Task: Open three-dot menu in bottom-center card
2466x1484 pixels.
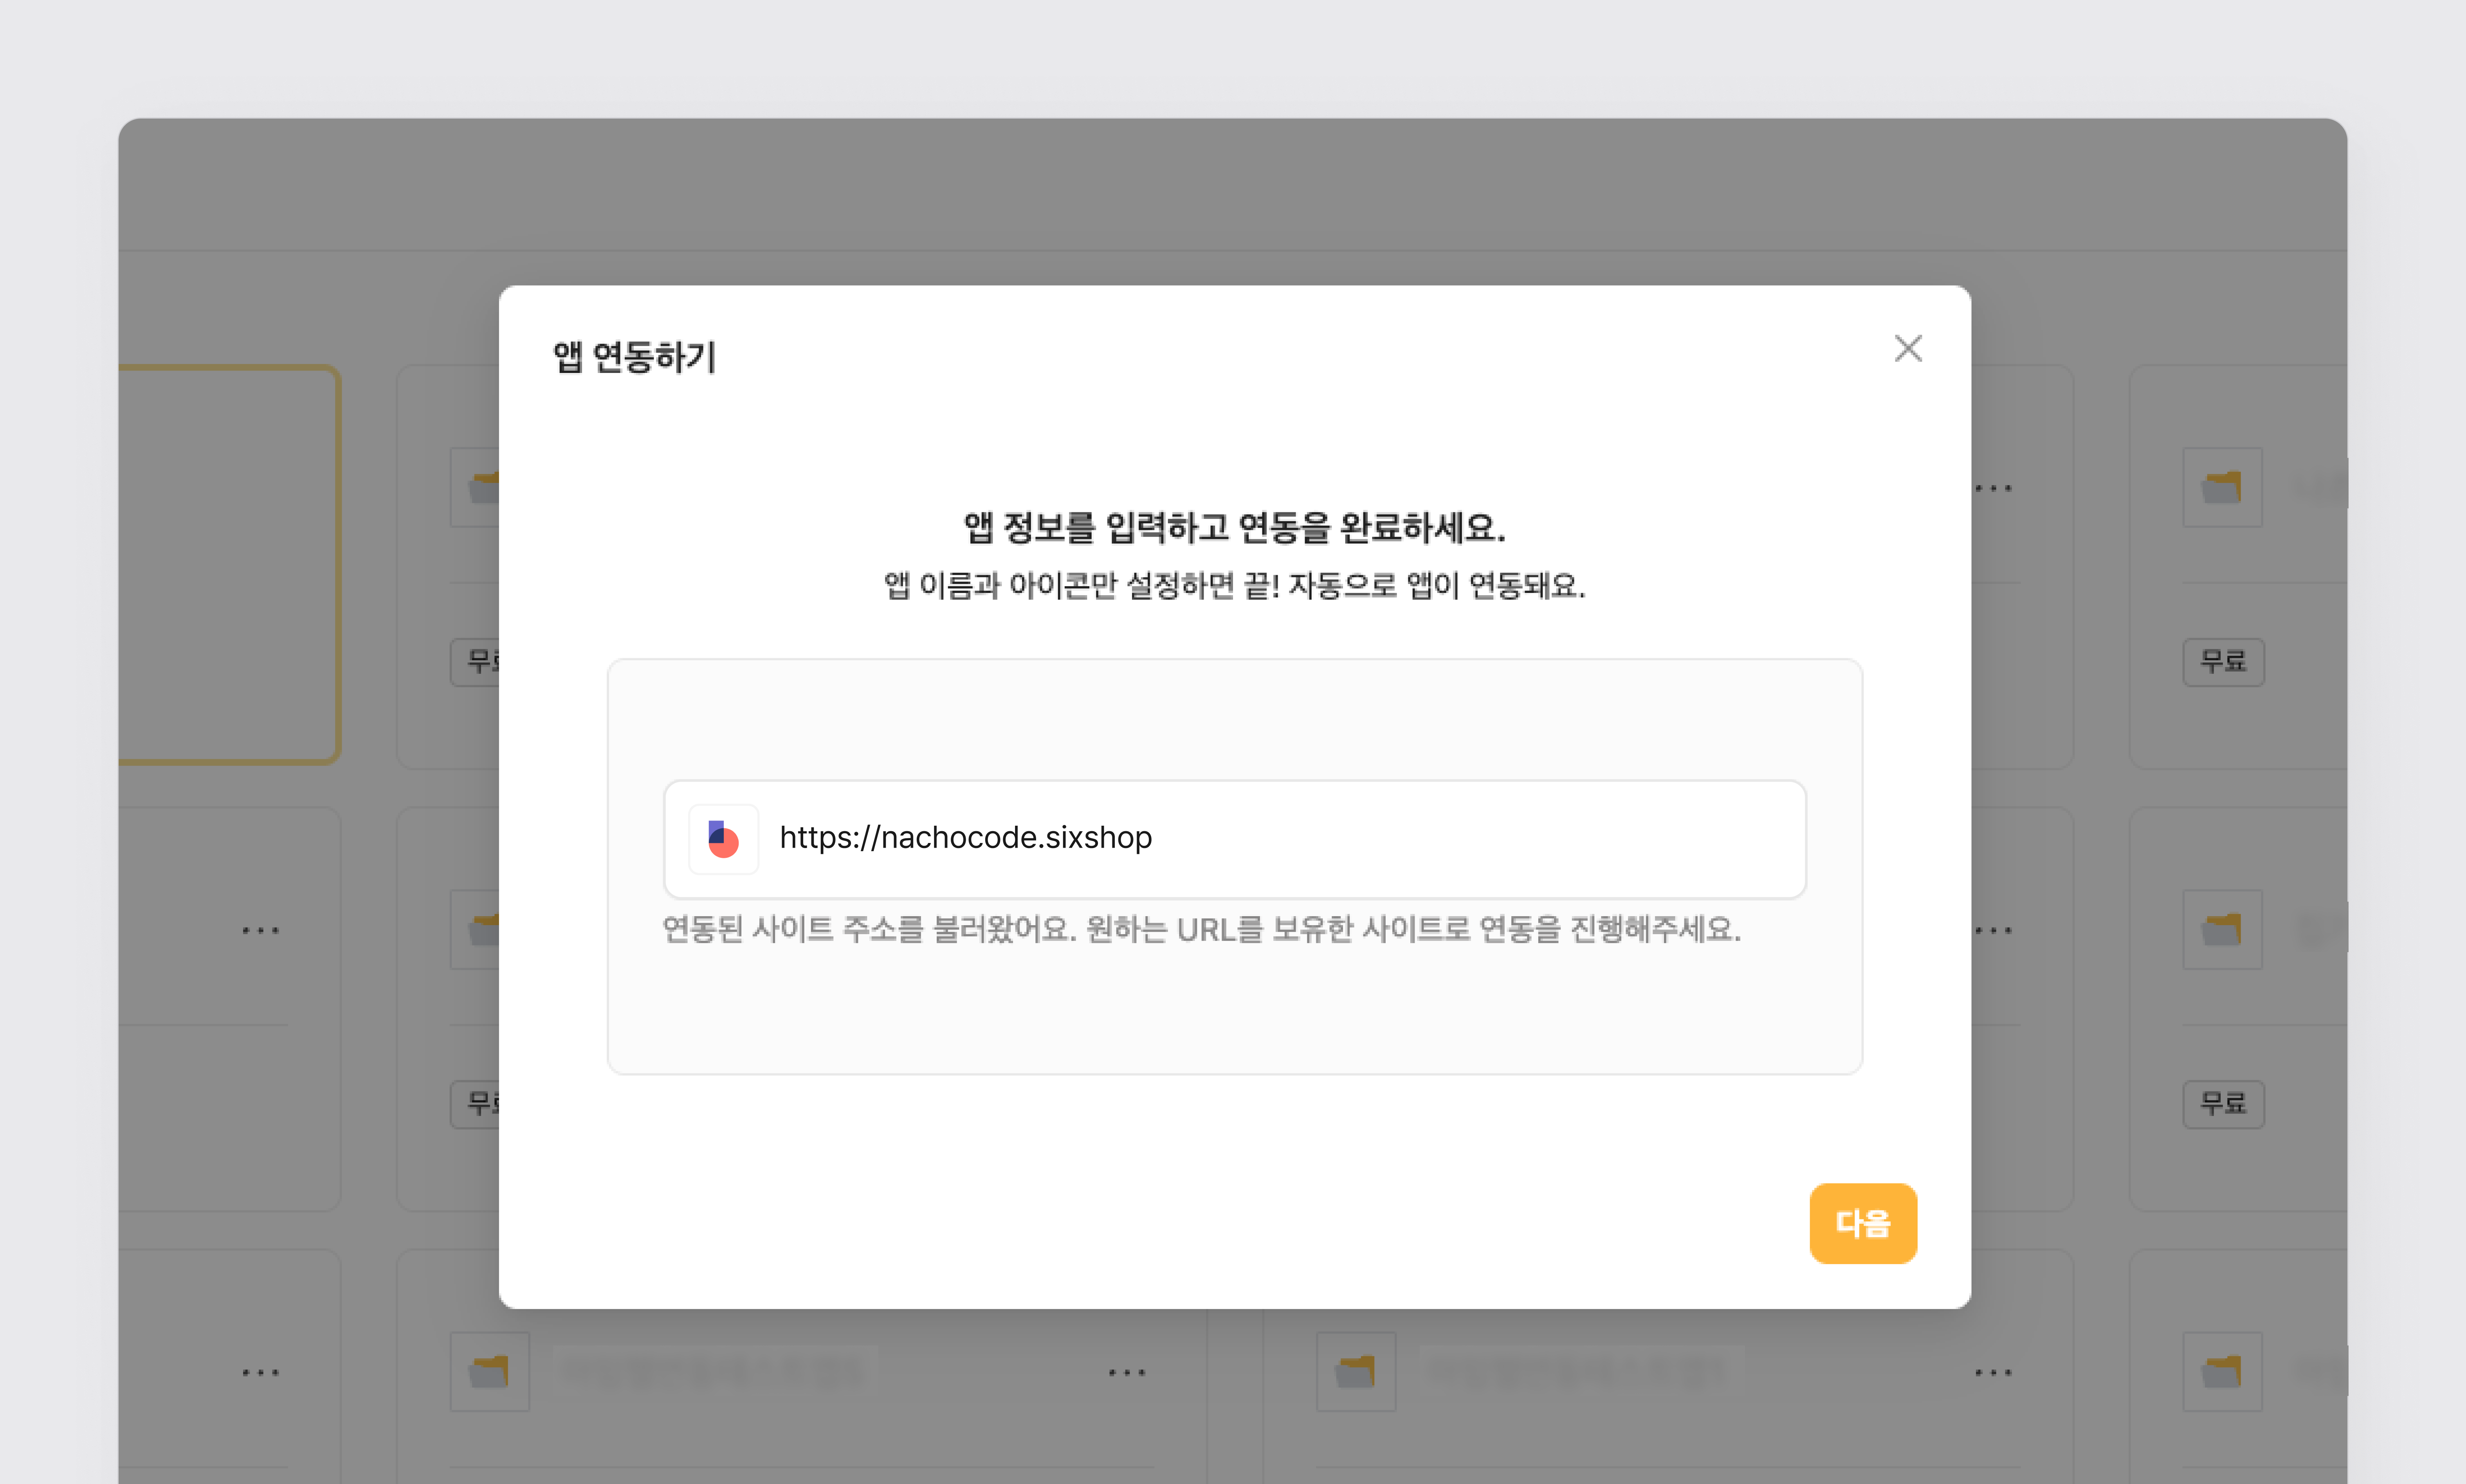Action: pyautogui.click(x=1127, y=1372)
